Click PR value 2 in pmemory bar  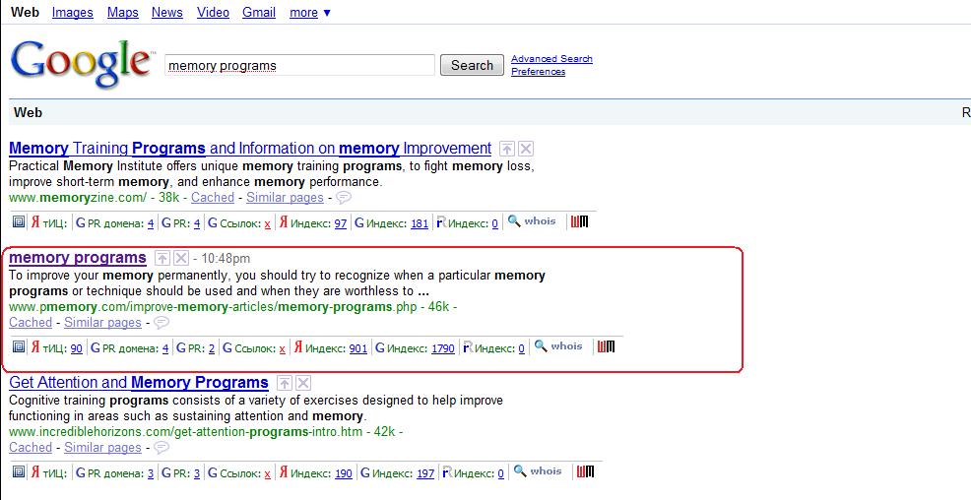[212, 348]
